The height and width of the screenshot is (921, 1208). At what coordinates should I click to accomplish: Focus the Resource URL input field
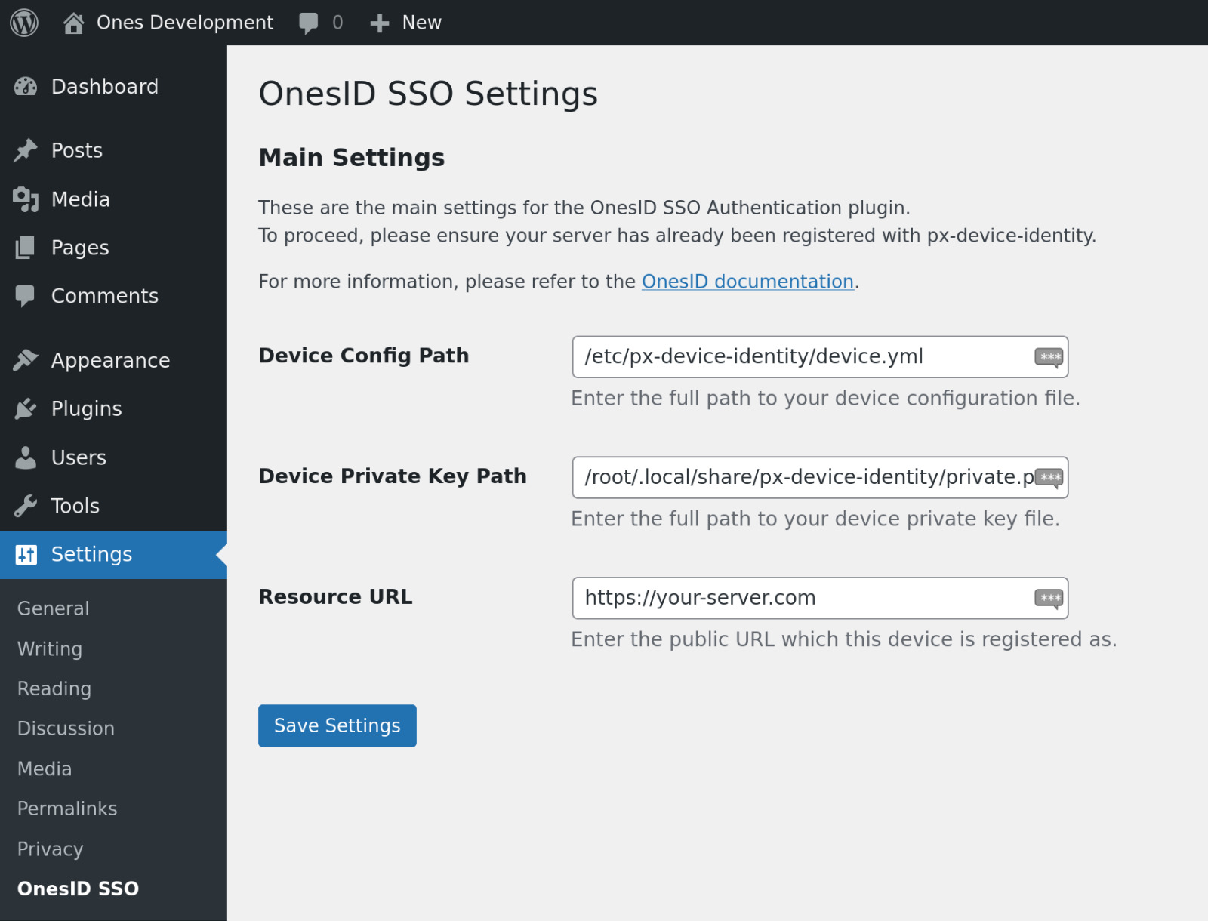click(820, 599)
